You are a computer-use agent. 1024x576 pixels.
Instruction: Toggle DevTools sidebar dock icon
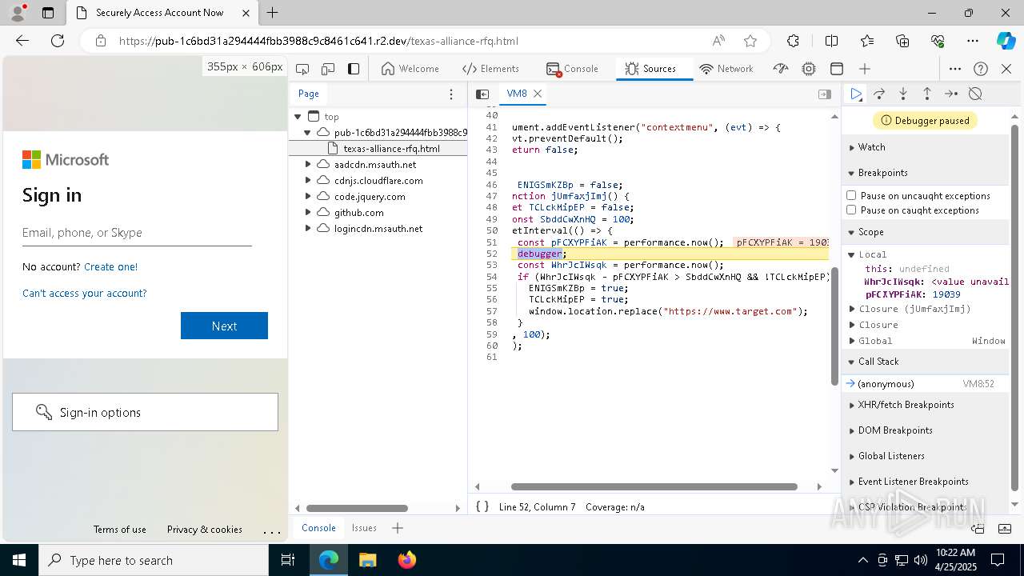coord(354,69)
